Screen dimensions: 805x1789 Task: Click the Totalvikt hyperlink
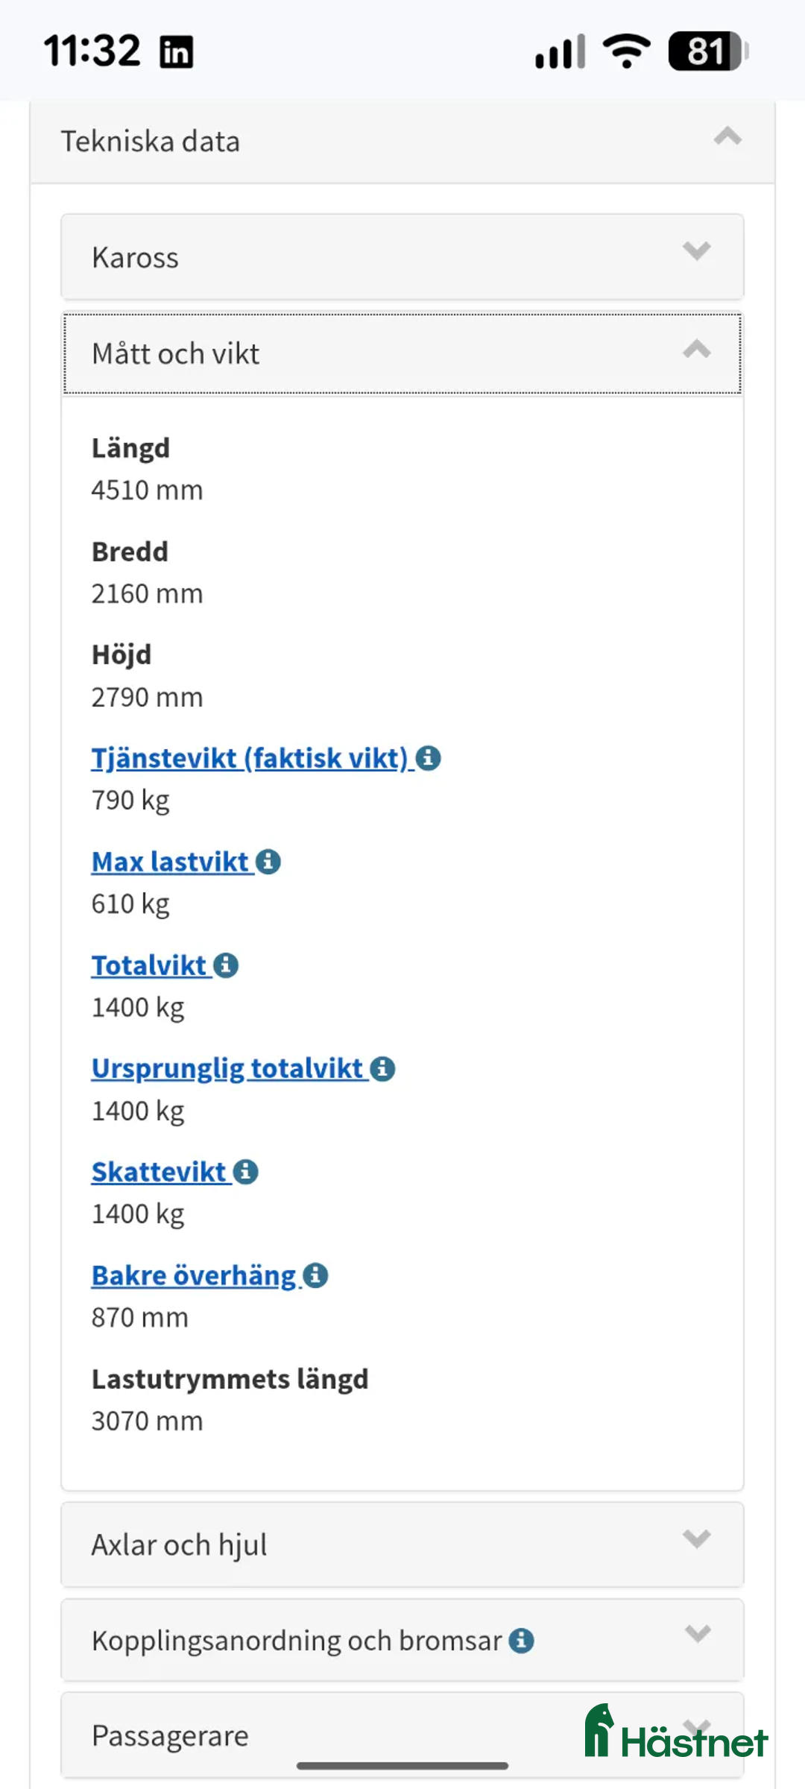(x=149, y=964)
